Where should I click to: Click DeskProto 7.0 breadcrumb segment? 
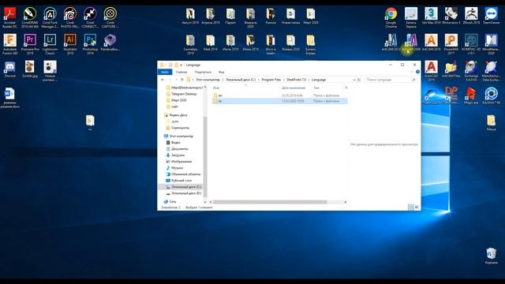(x=297, y=80)
